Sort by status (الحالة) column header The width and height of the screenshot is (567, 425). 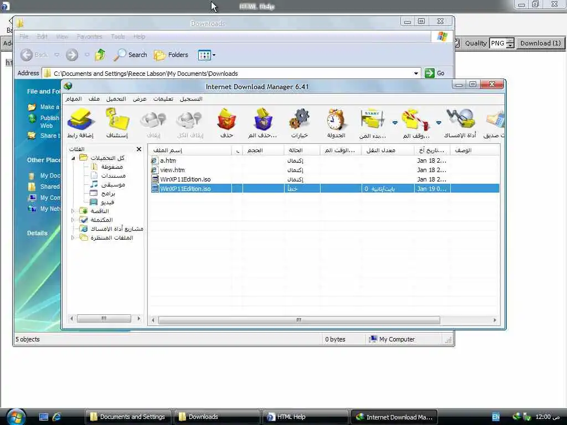point(302,150)
